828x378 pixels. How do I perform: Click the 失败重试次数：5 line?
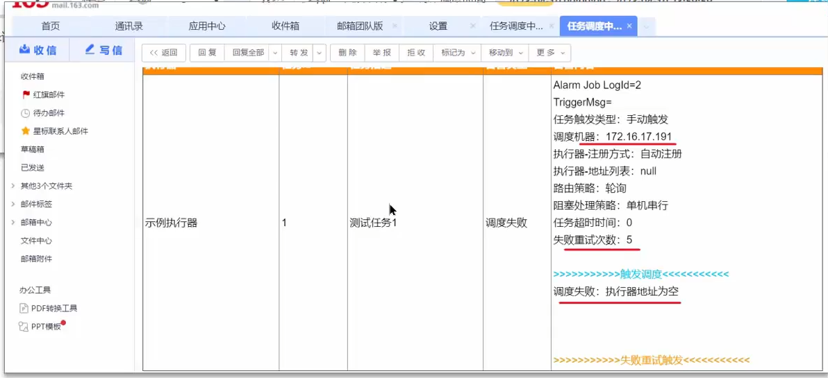[x=593, y=240]
